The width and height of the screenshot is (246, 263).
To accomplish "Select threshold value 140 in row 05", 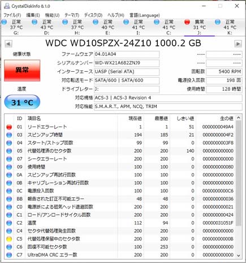I will [191, 151].
